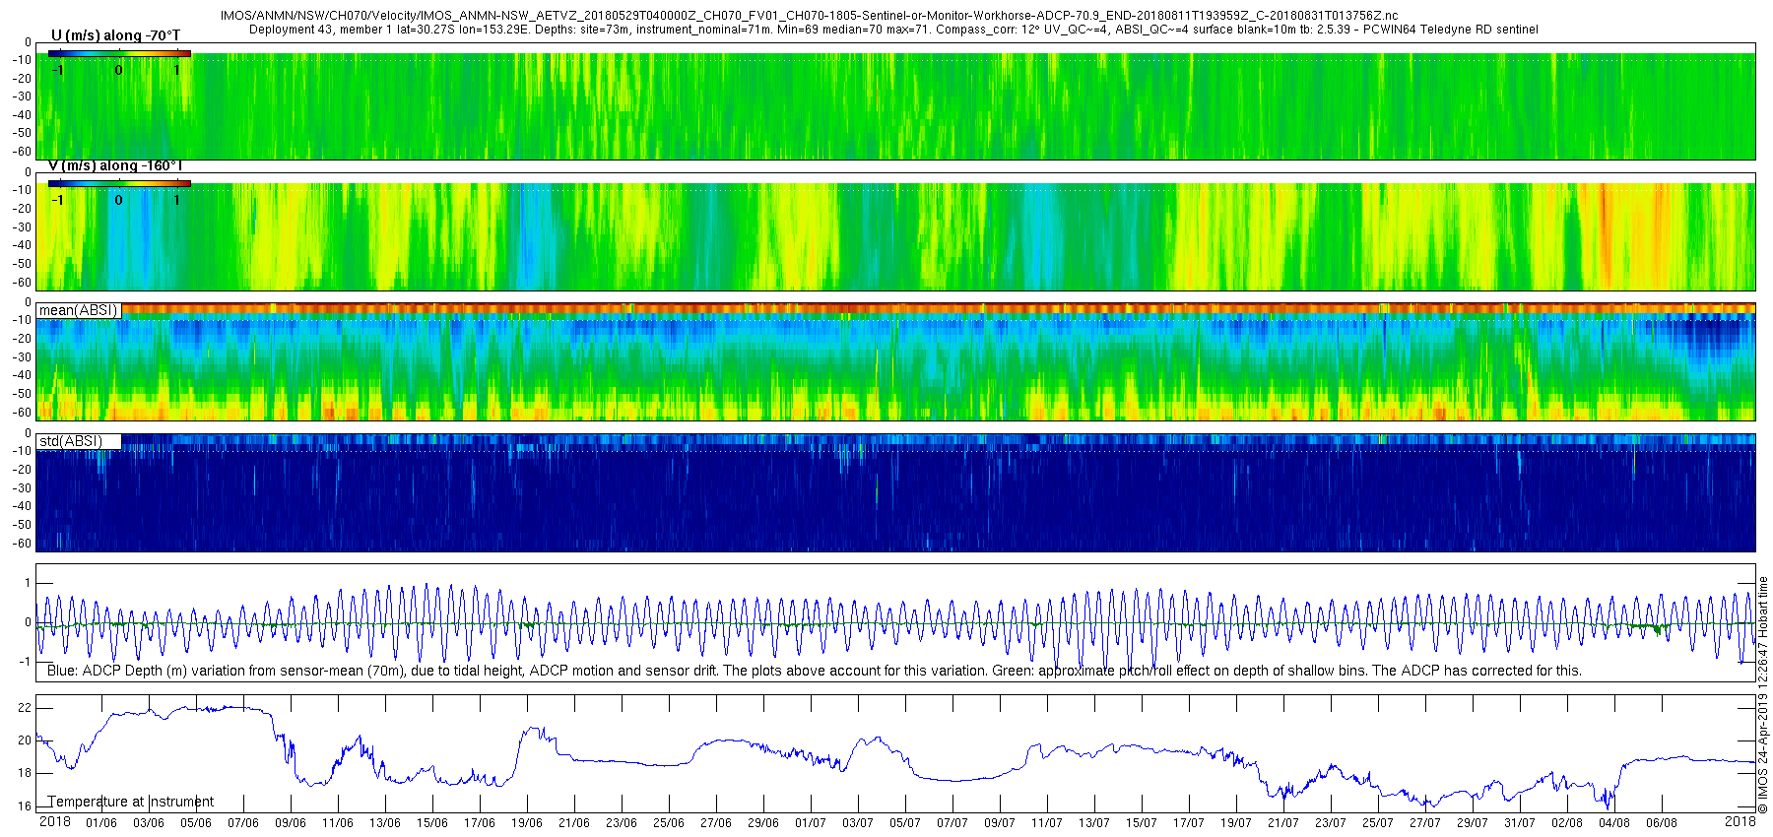Screen dimensions: 1773x837
Task: Click the 06/08 date tick label
Action: point(1662,823)
